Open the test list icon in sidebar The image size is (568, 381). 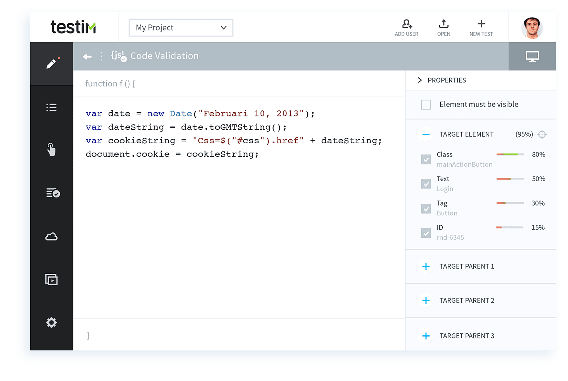[51, 108]
